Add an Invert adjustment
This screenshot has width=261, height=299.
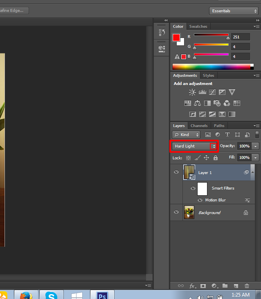[x=192, y=114]
